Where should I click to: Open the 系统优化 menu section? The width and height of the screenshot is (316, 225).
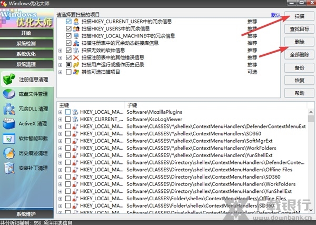[26, 54]
